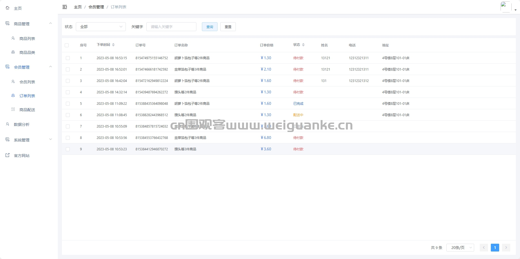Click the 商品管理 menu icon

pos(7,24)
